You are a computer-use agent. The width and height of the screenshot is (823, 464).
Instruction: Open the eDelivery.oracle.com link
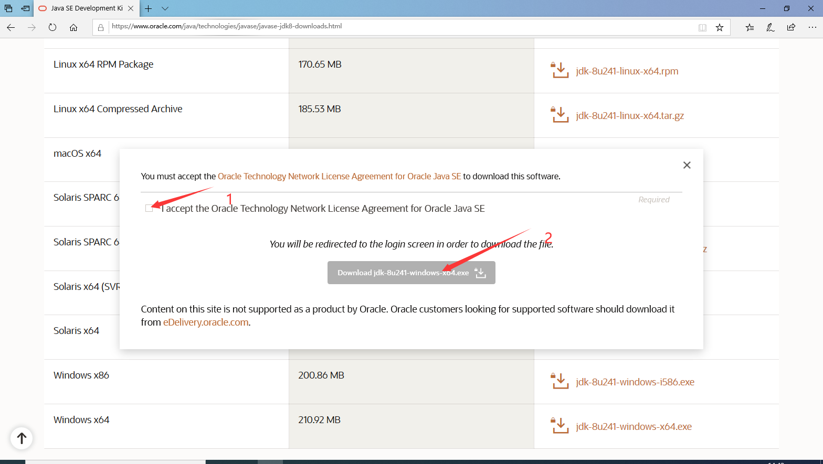coord(206,322)
